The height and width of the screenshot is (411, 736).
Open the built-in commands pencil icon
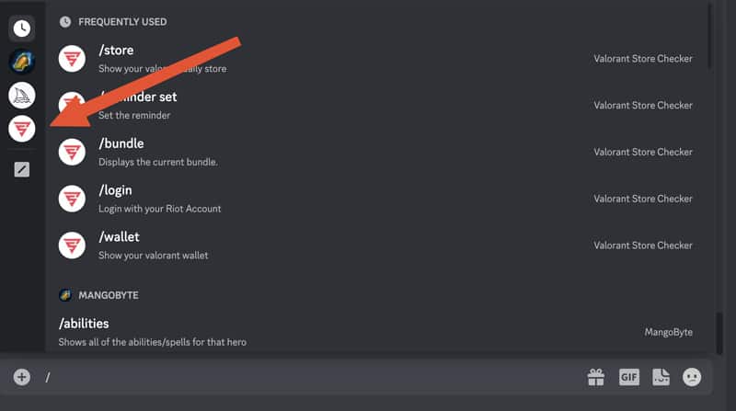tap(22, 169)
